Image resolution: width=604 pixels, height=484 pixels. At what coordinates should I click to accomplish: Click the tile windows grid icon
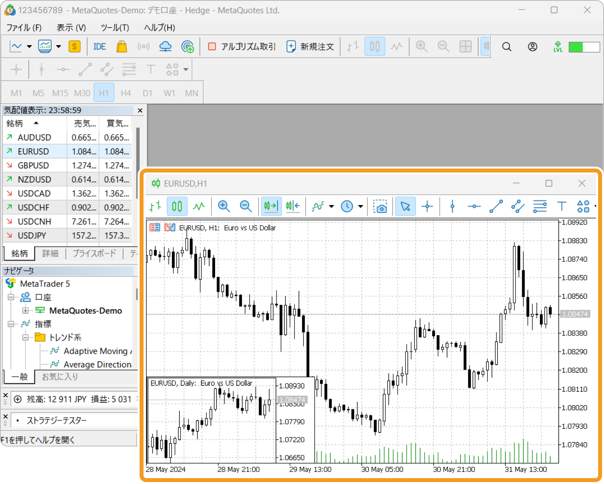(466, 47)
